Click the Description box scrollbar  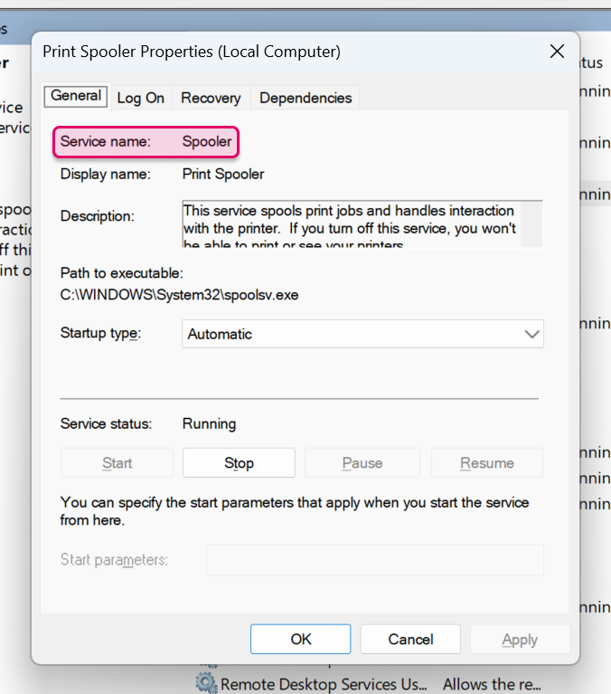point(531,224)
